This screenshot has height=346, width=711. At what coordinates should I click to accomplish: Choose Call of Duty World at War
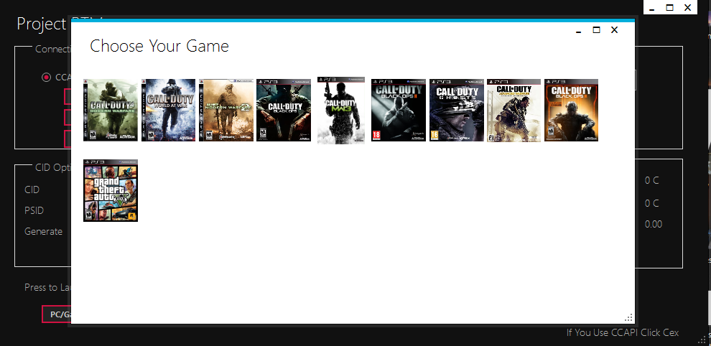[168, 111]
